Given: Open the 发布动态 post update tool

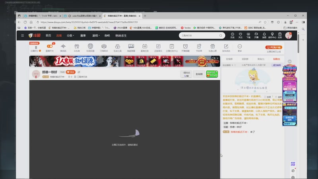Looking at the screenshot, I should (226, 48).
